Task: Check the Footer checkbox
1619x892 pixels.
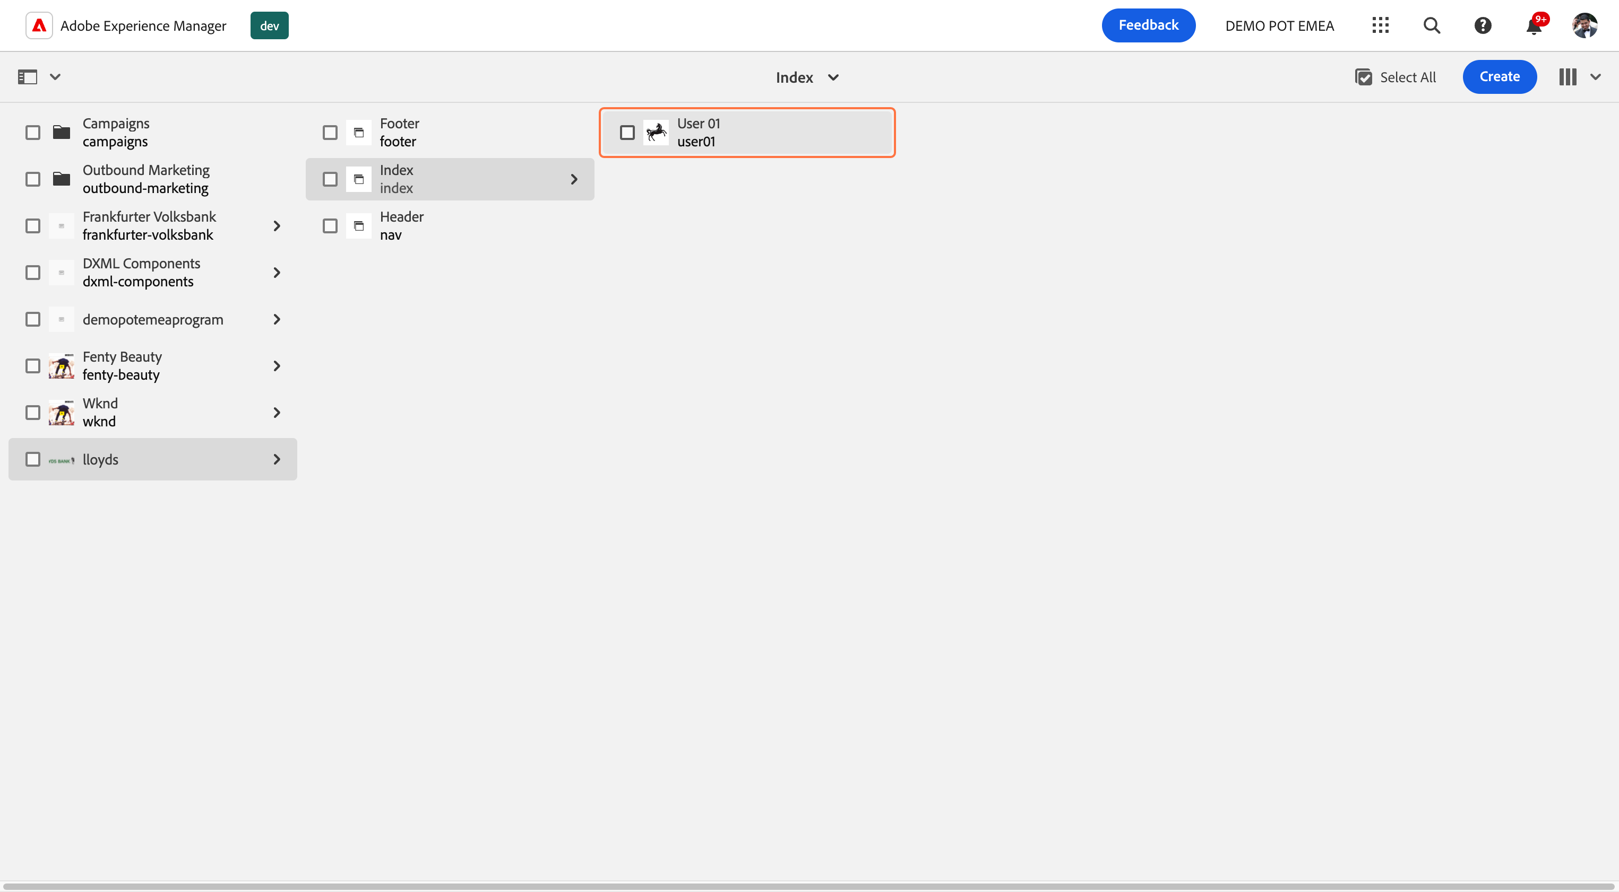Action: (330, 133)
